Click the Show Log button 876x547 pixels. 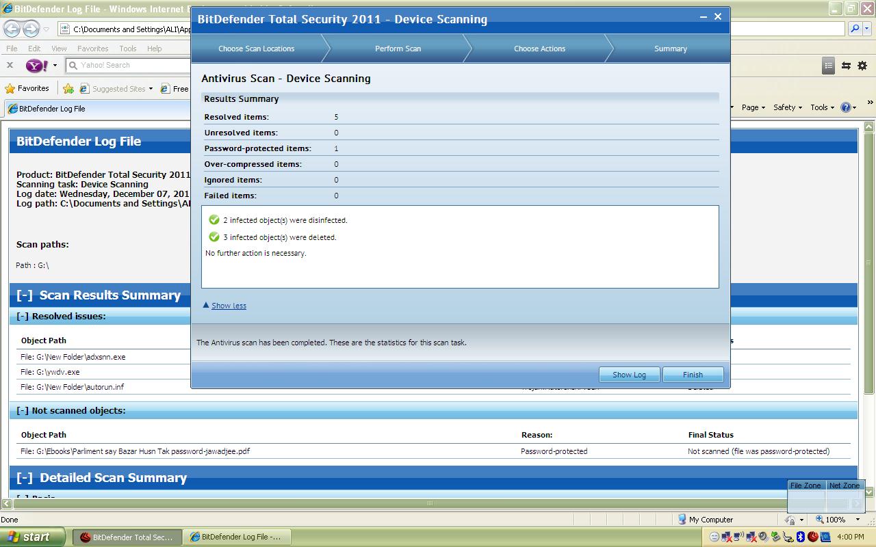(629, 375)
